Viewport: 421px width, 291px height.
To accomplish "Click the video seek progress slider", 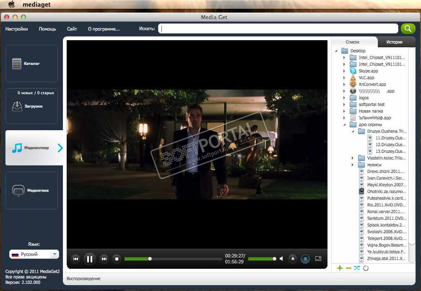I will pos(173,259).
